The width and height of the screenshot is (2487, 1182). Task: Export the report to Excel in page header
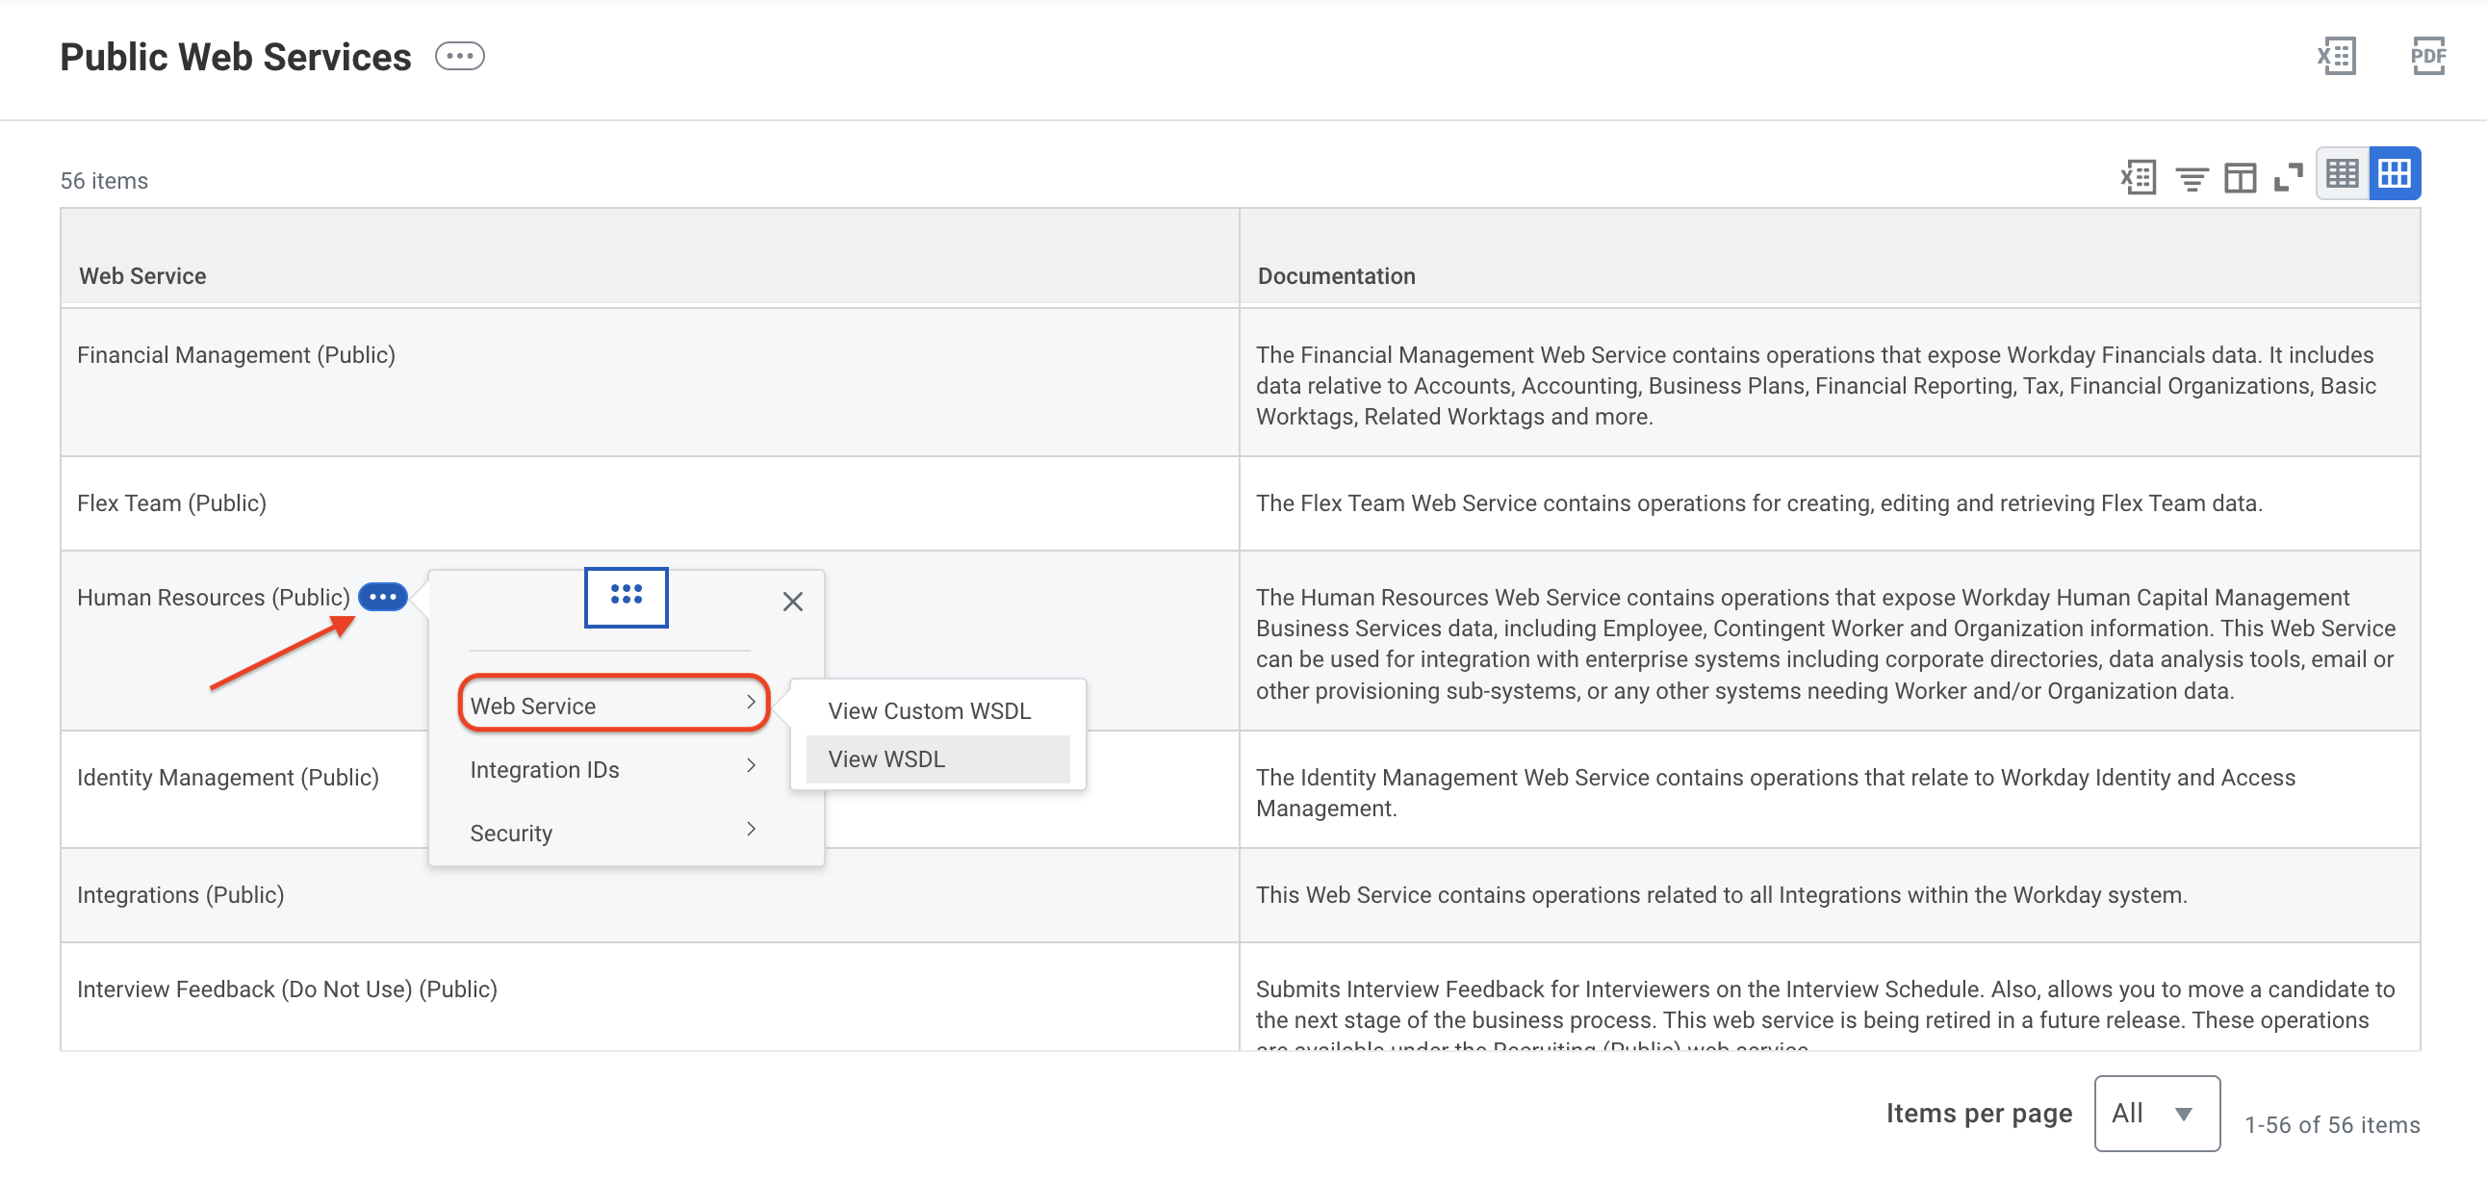(2337, 56)
